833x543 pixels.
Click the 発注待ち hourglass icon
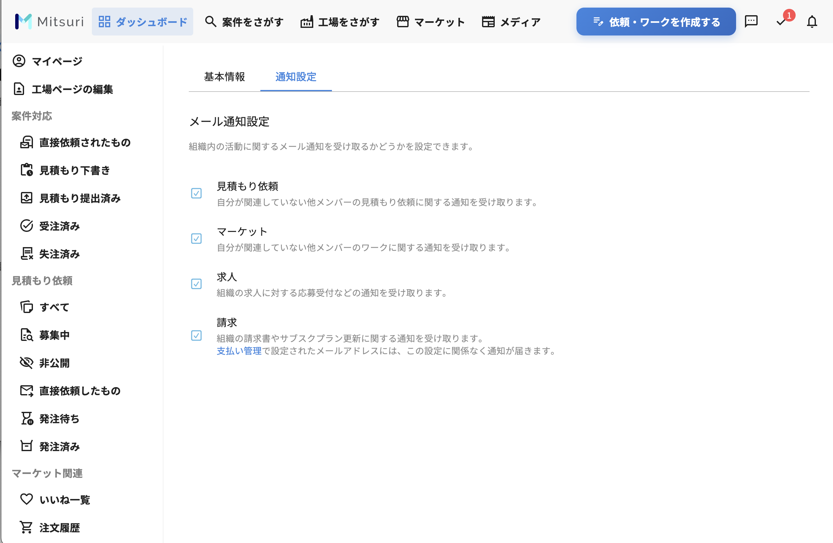point(27,419)
